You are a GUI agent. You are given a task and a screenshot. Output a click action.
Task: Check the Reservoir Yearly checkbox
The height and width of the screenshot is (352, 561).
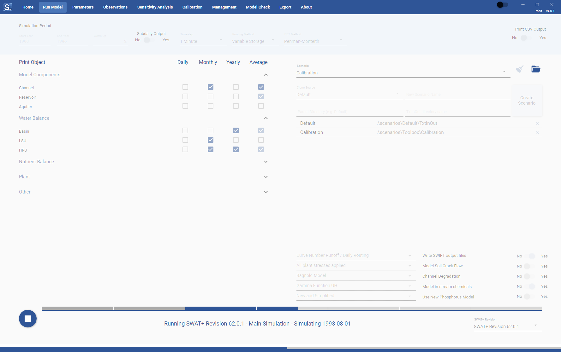click(236, 96)
